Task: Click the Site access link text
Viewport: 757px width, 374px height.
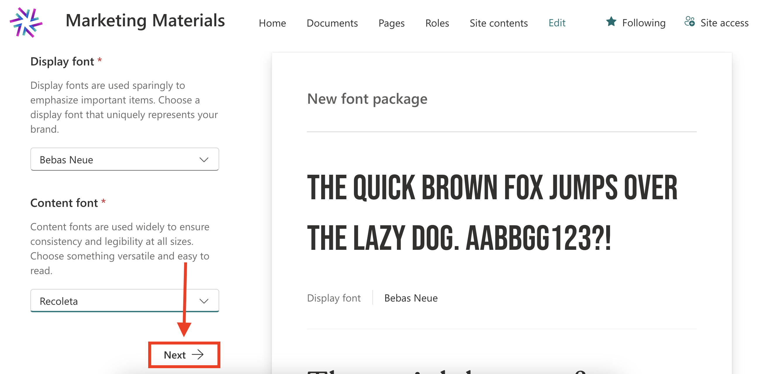Action: point(724,23)
